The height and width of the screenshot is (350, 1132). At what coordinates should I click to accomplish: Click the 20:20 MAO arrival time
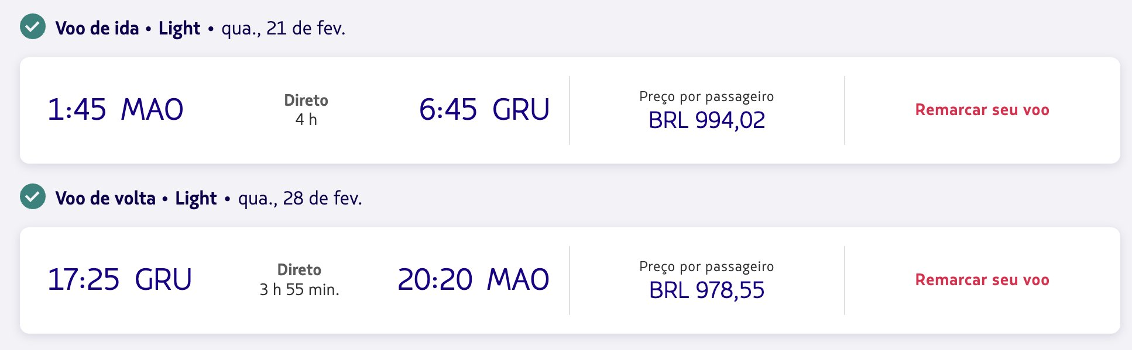click(x=473, y=279)
